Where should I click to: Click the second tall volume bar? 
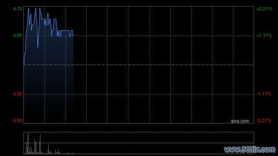click(40, 144)
